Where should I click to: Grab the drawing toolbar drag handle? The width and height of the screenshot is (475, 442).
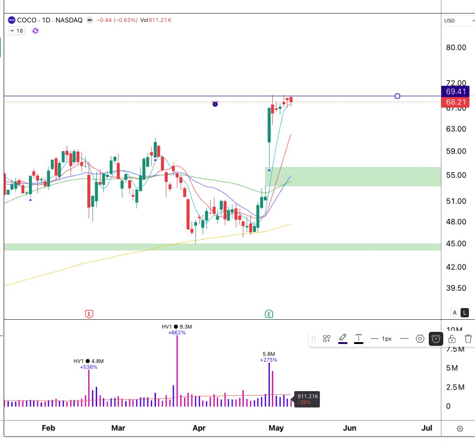point(313,338)
